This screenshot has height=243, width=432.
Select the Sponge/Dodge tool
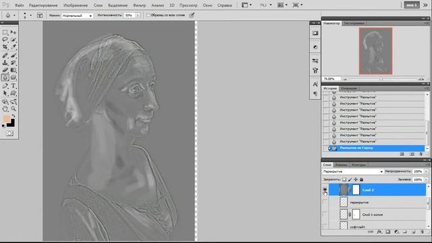13,78
